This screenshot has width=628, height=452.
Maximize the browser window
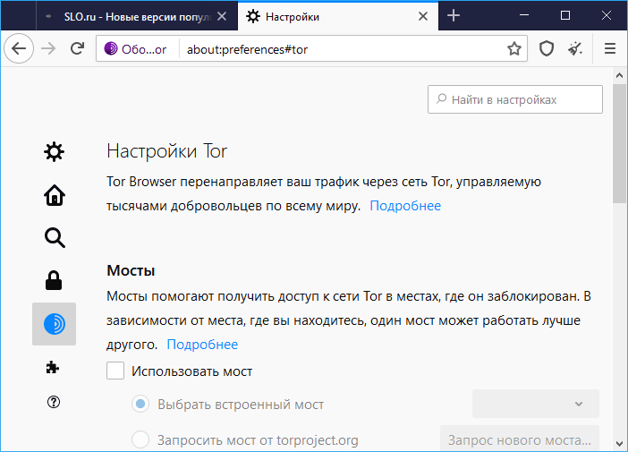click(565, 15)
